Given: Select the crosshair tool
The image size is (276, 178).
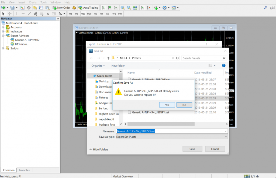Looking at the screenshot, I should click(x=10, y=14).
